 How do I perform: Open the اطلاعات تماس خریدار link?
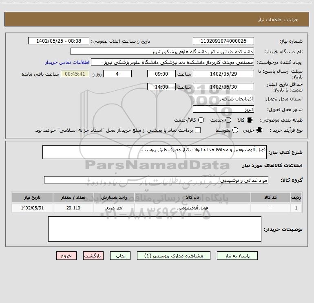point(67,62)
